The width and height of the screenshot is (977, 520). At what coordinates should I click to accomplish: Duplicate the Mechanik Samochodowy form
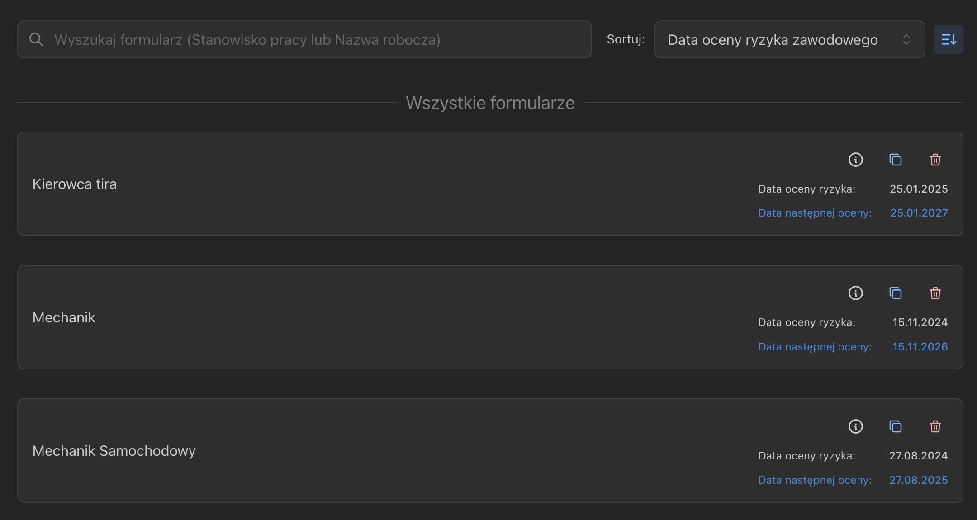(x=895, y=426)
